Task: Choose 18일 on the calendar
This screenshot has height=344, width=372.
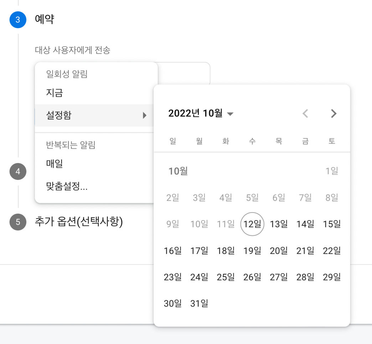Action: click(x=226, y=251)
